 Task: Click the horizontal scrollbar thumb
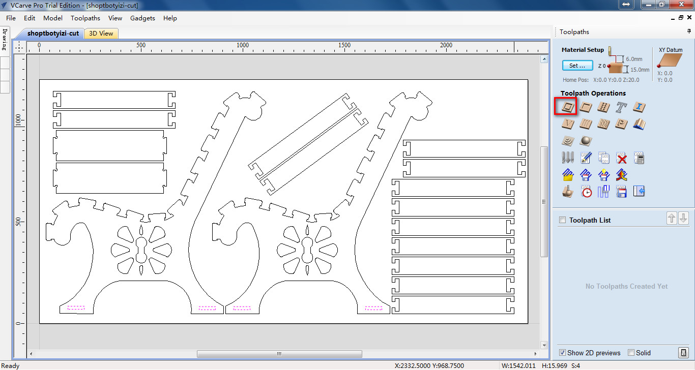point(279,354)
